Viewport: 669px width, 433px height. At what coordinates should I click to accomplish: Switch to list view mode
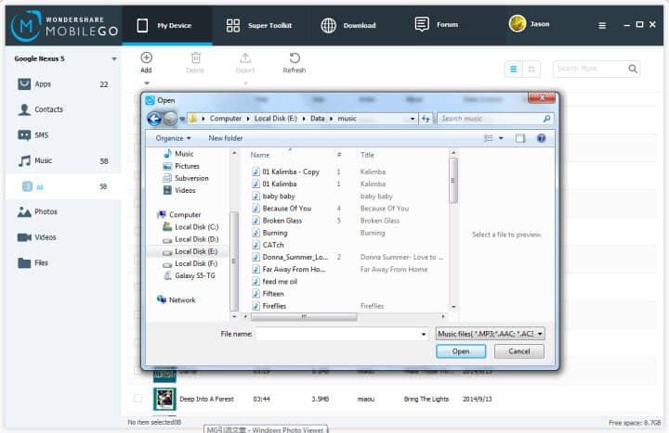tap(513, 69)
